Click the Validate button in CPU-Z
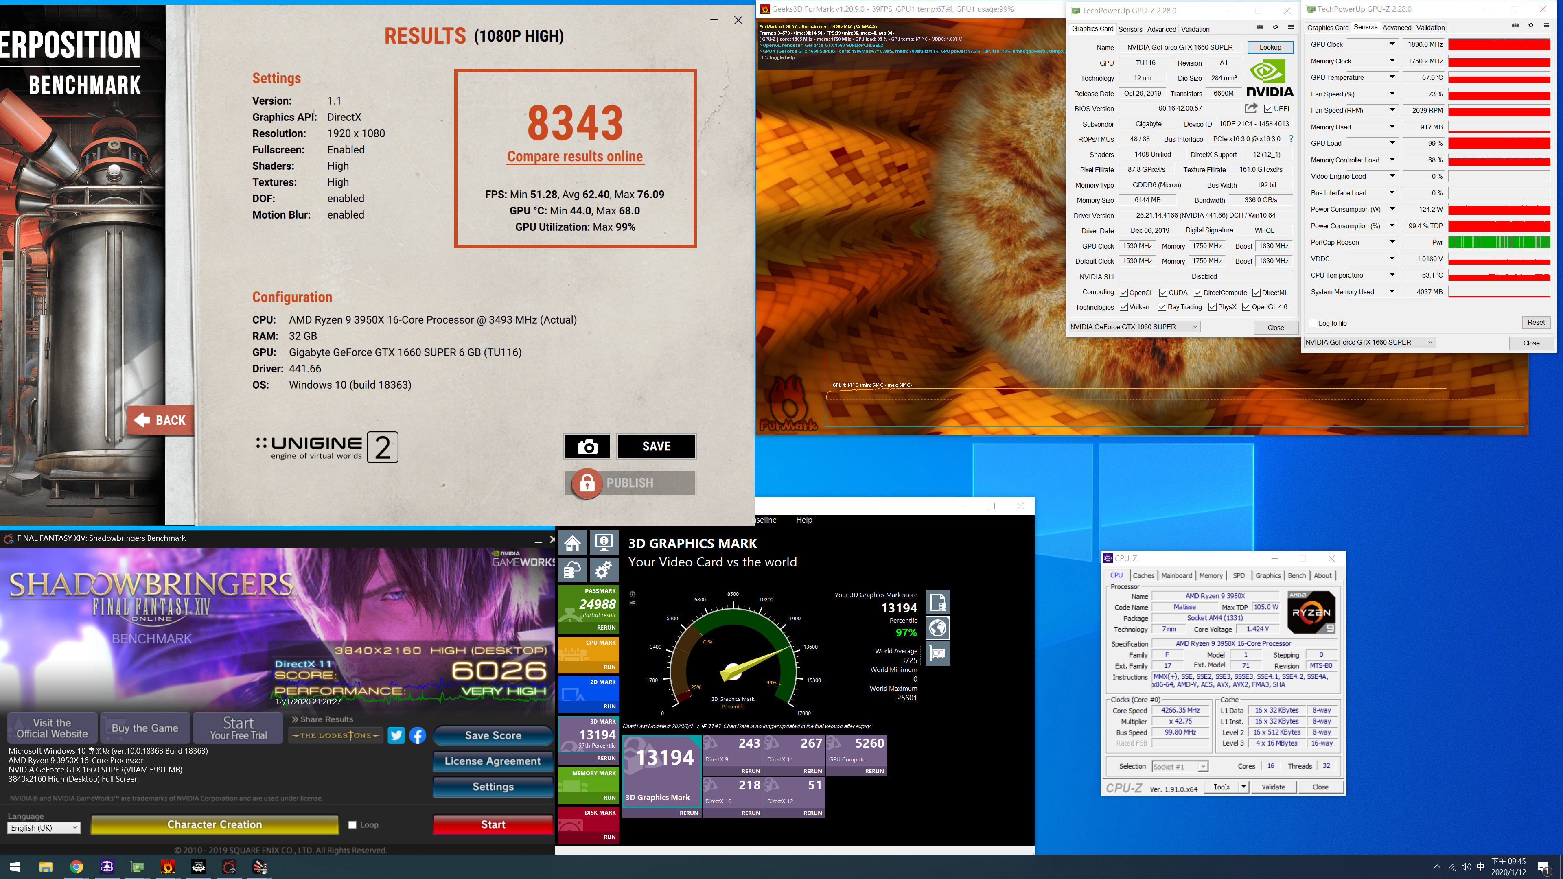The width and height of the screenshot is (1563, 879). click(1273, 787)
